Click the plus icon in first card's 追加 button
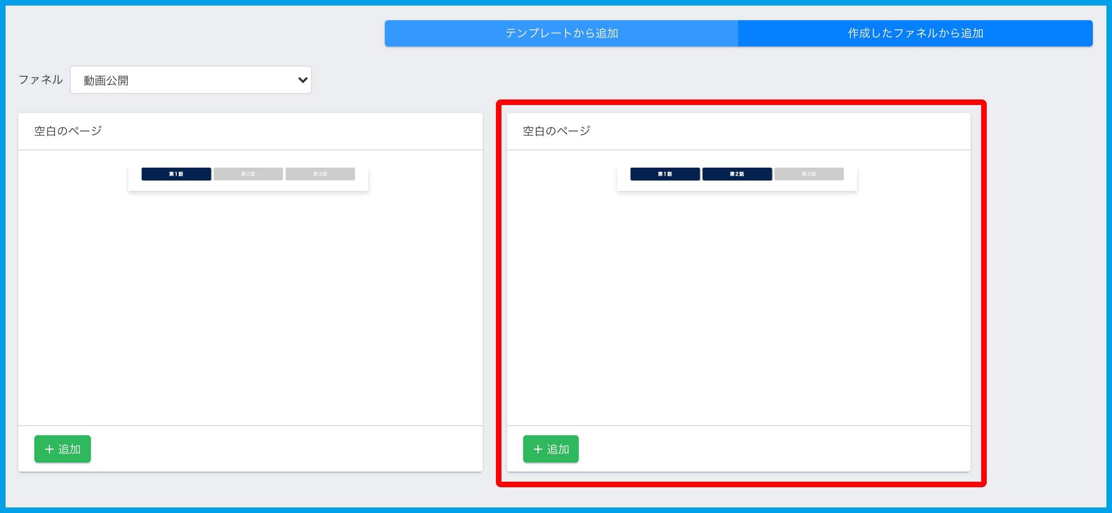 [49, 449]
